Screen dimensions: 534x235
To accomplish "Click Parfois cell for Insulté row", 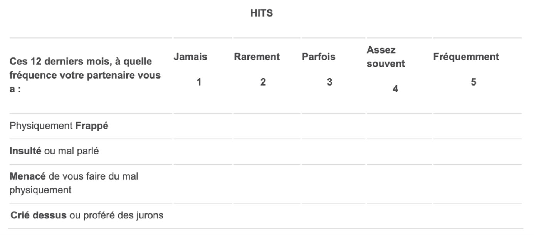I will pyautogui.click(x=333, y=151).
